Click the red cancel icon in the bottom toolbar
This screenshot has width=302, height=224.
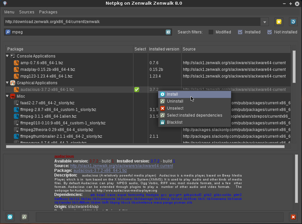[x=293, y=217]
